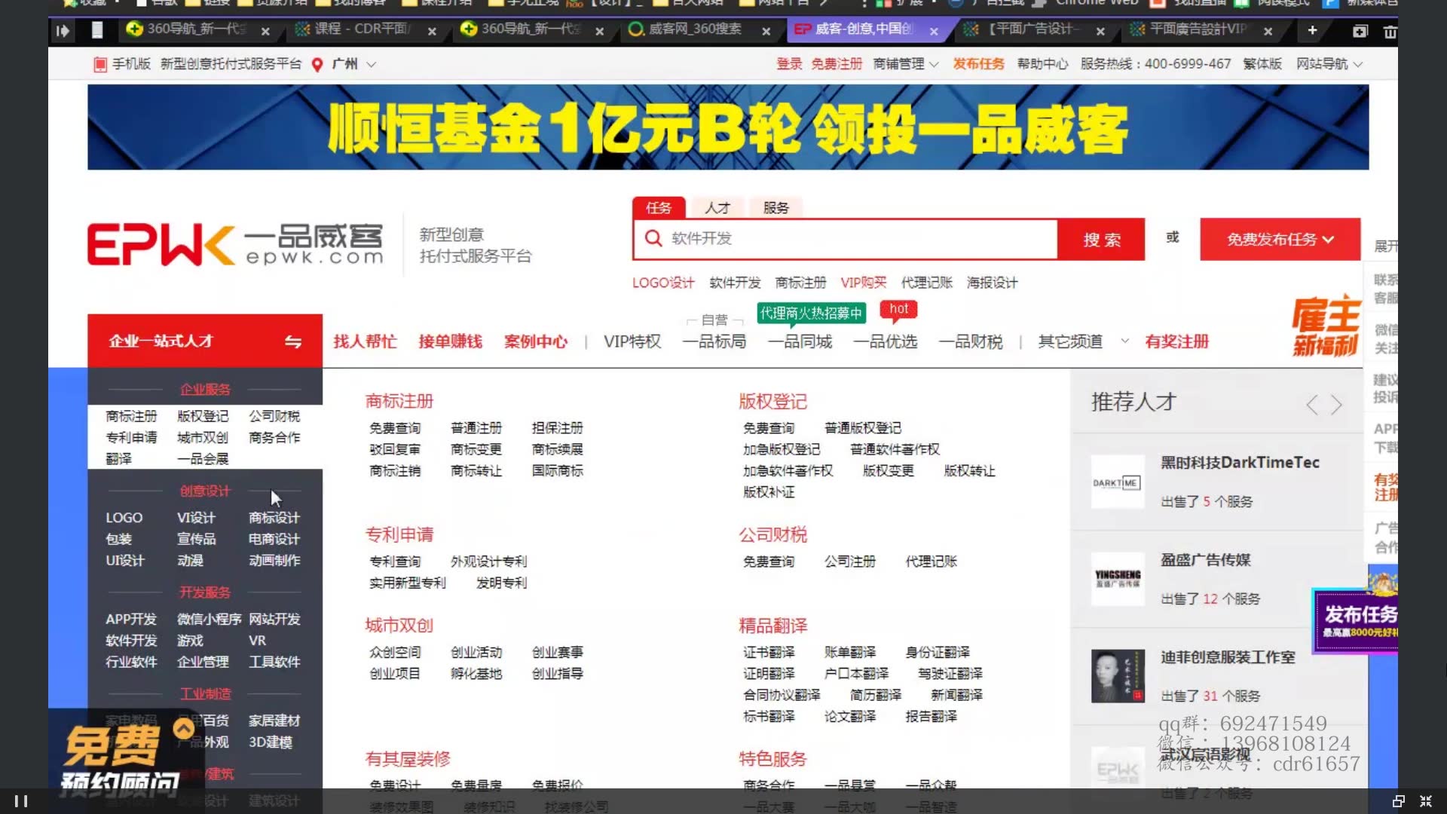This screenshot has width=1447, height=814.
Task: Click the red 搜索 button
Action: (1101, 240)
